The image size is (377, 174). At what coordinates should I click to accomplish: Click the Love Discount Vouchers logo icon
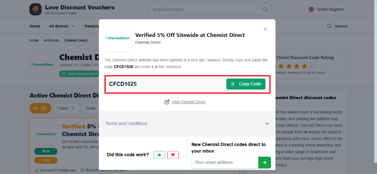pyautogui.click(x=35, y=9)
